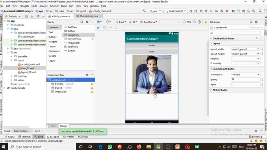Open Palette panel settings gear
267x150 pixels.
click(x=87, y=22)
